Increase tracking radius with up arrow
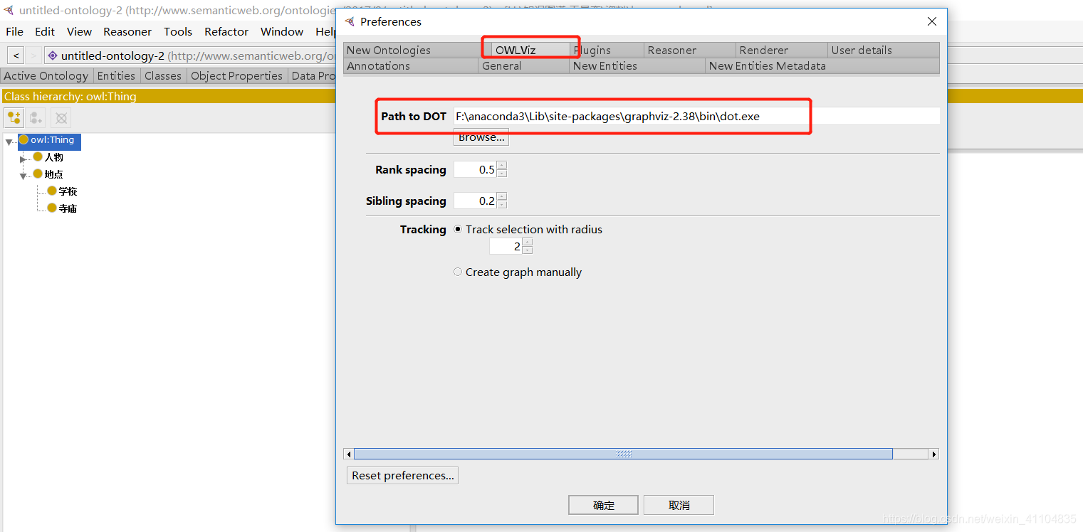The width and height of the screenshot is (1083, 532). (x=528, y=242)
